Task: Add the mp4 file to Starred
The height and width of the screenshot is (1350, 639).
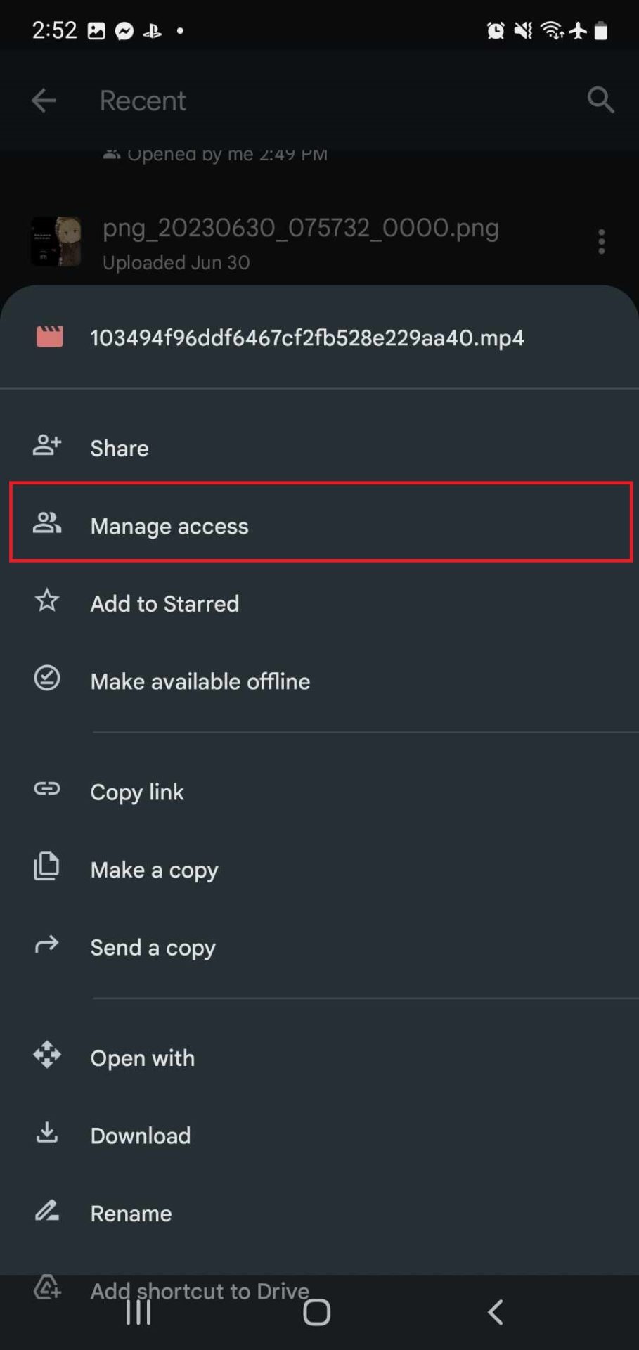Action: (x=164, y=603)
